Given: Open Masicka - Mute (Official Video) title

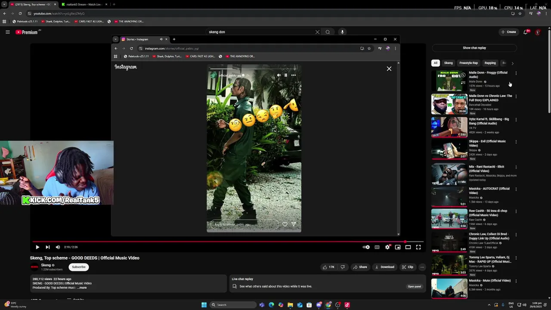Looking at the screenshot, I should [490, 281].
